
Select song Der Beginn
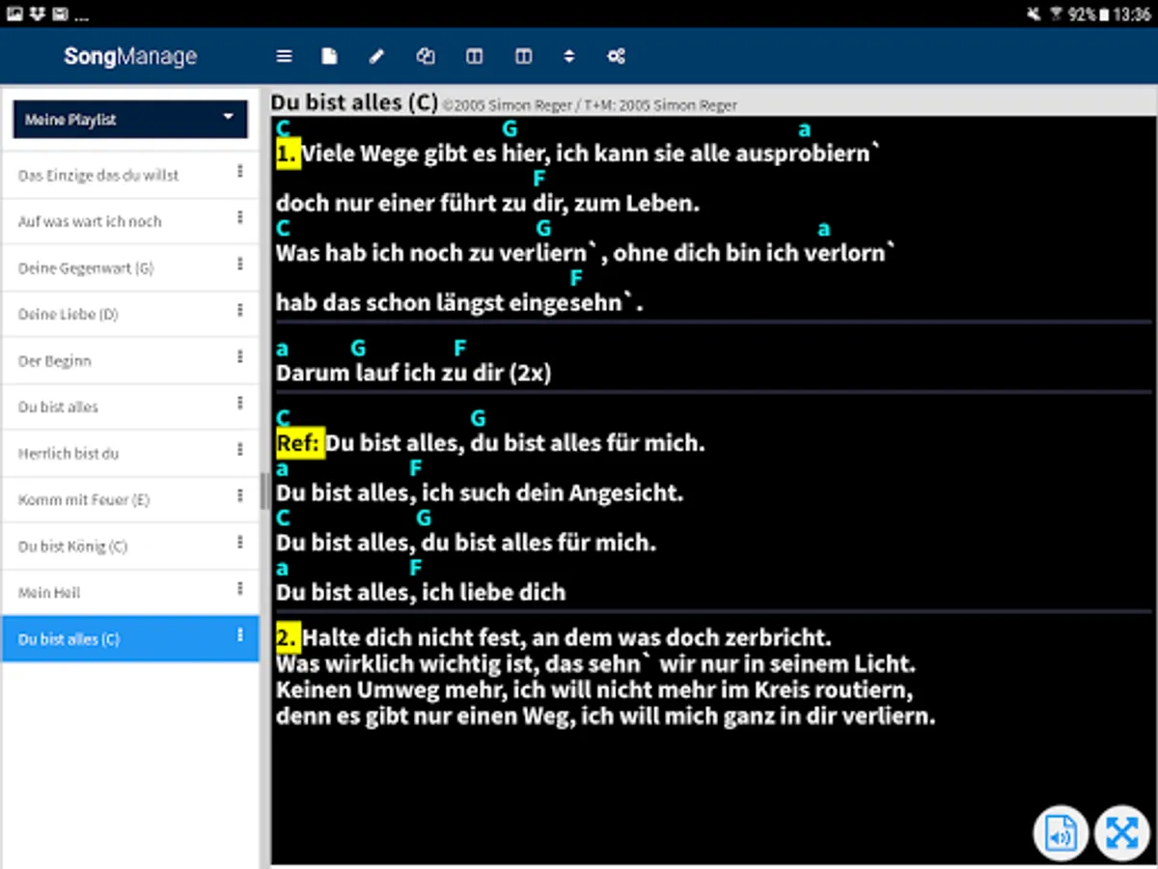coord(130,361)
